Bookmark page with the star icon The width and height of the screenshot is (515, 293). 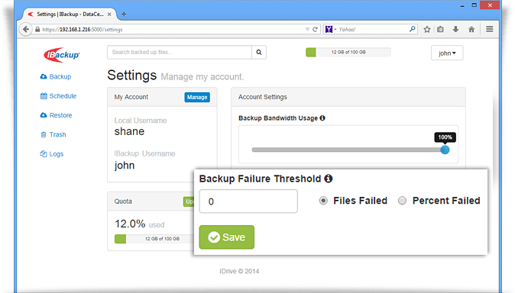[x=427, y=29]
